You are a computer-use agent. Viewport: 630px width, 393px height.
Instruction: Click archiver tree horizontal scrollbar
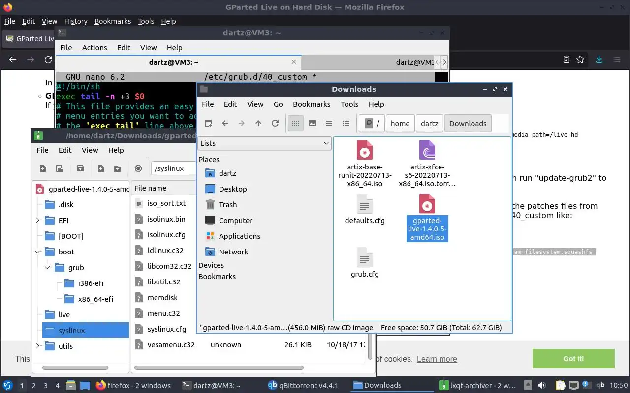coord(75,367)
